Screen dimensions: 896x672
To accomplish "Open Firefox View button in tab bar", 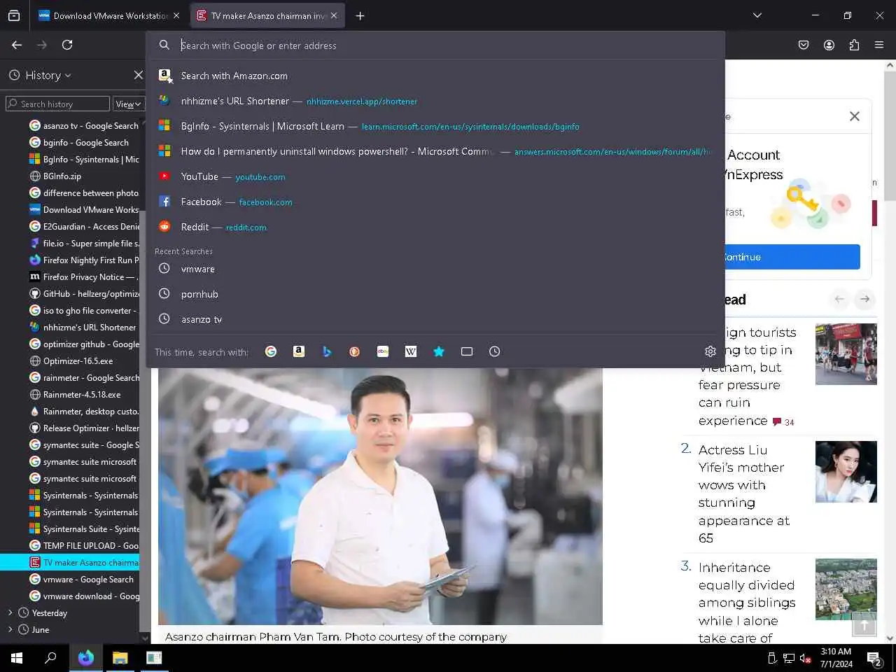I will point(14,15).
